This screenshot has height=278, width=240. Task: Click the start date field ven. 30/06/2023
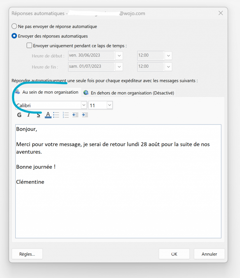[92, 56]
